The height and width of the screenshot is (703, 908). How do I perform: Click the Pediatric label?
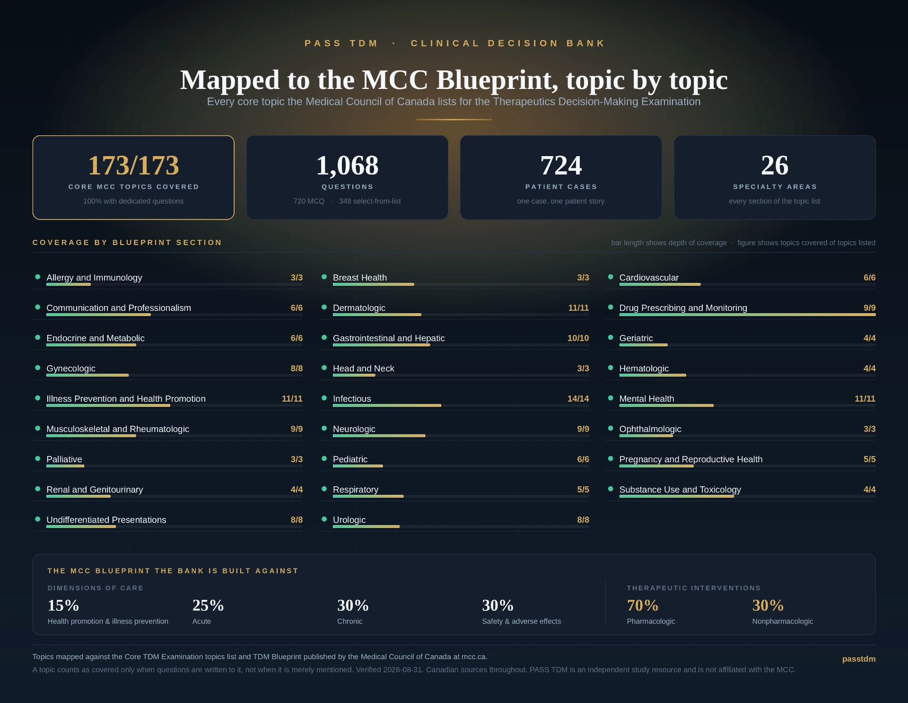tap(350, 459)
